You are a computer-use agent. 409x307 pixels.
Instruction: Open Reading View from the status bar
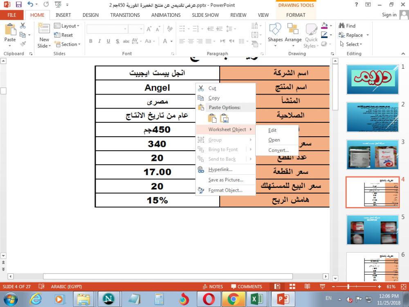pos(307,287)
